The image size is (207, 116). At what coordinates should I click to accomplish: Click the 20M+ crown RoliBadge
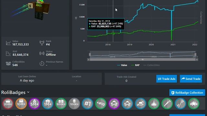pyautogui.click(x=8, y=104)
